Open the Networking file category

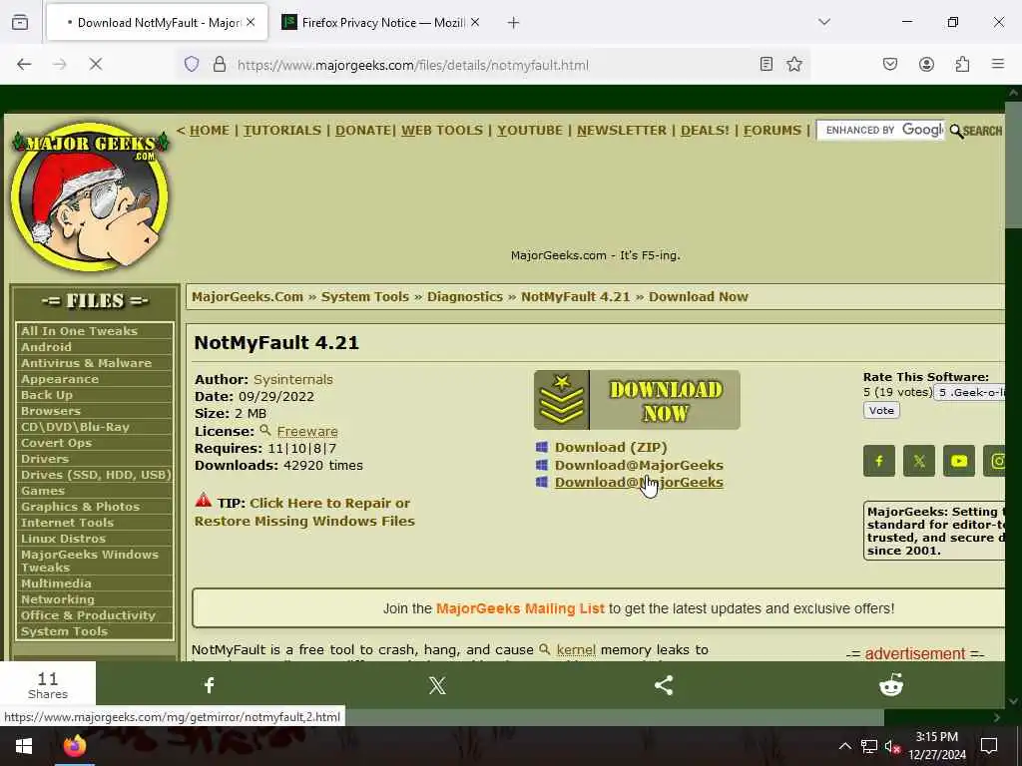coord(57,599)
